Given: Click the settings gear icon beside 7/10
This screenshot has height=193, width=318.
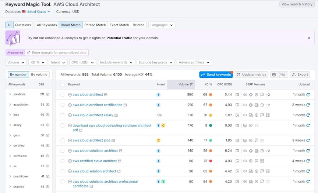Looking at the screenshot, I should pyautogui.click(x=274, y=74).
